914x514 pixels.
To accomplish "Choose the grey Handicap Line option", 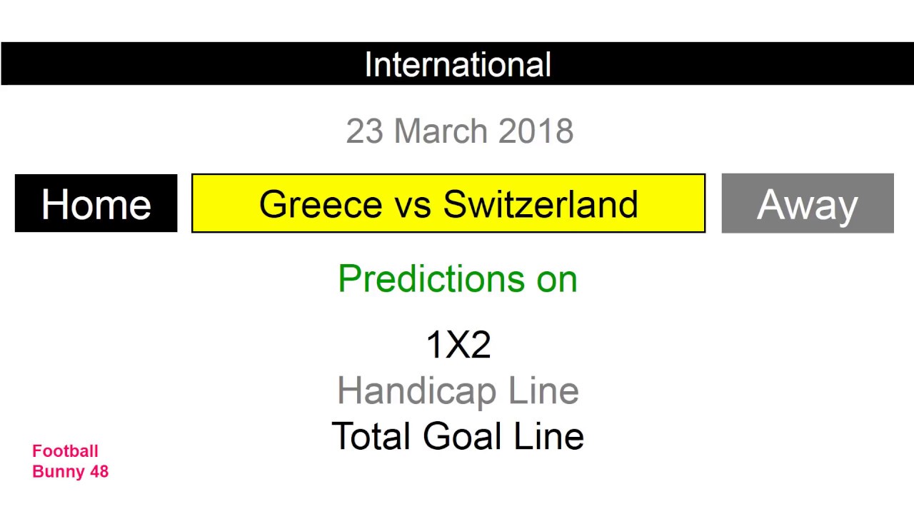I will (458, 391).
